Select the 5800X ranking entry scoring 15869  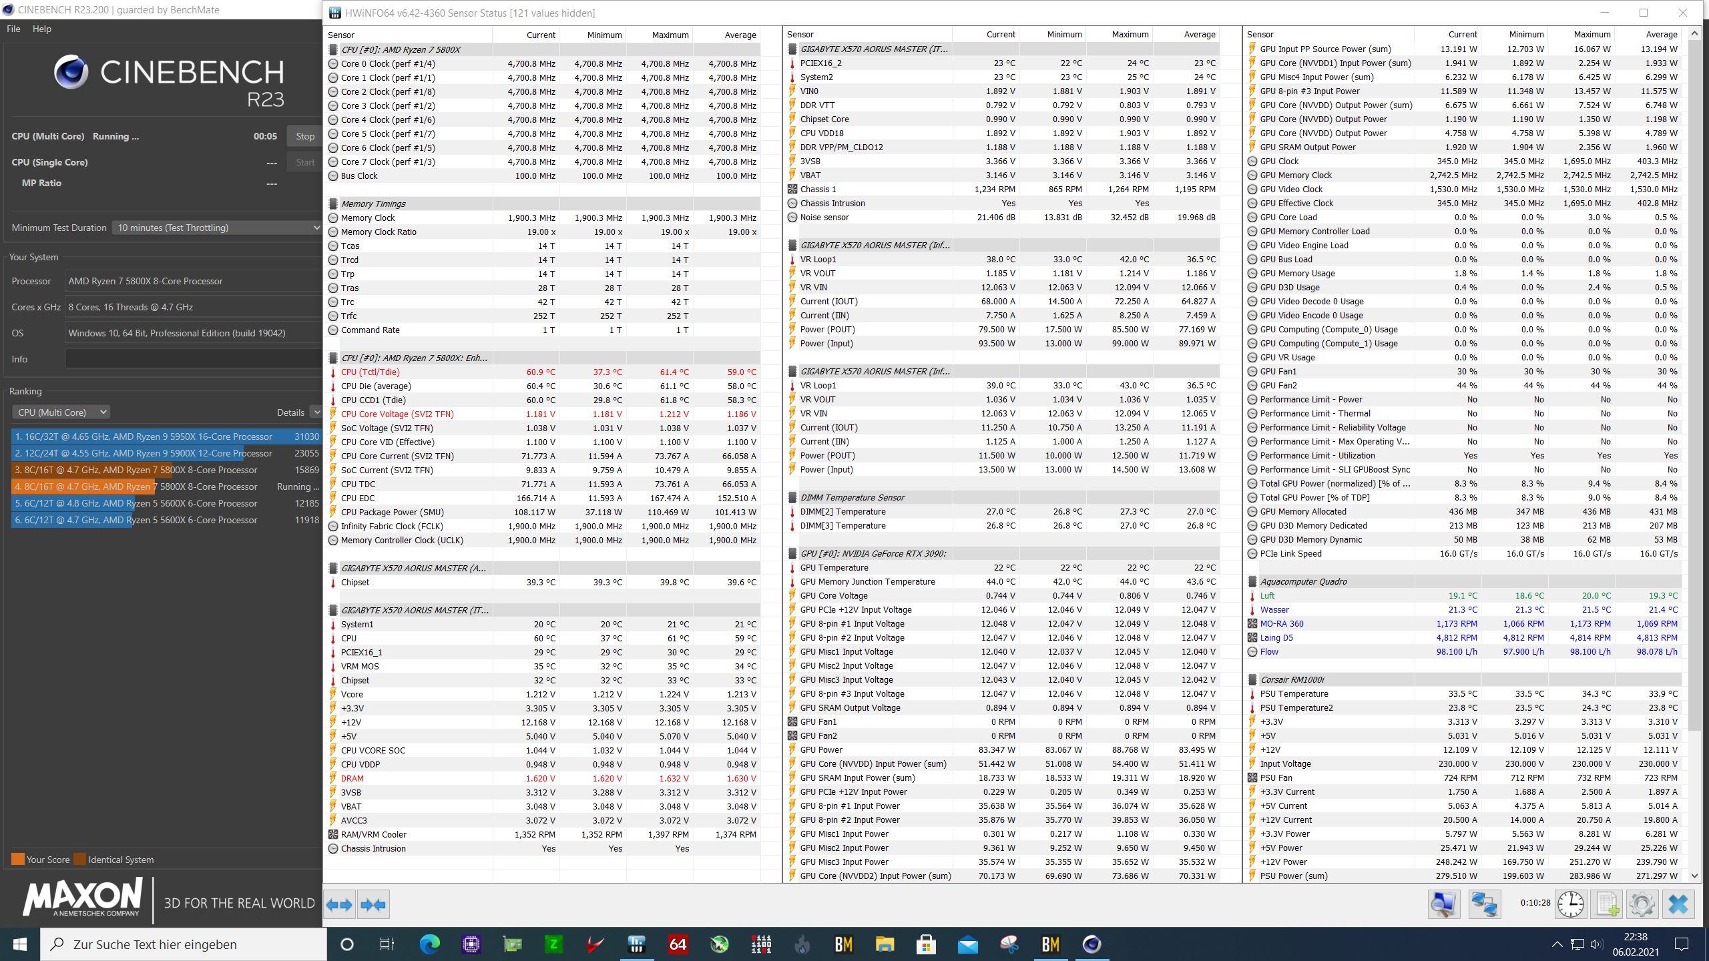(x=166, y=470)
